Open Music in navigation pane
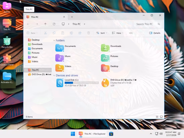The width and height of the screenshot is (184, 138). (x=33, y=57)
